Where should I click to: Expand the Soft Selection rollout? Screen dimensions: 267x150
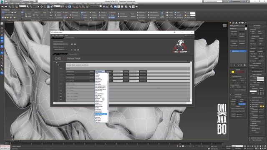[238, 95]
